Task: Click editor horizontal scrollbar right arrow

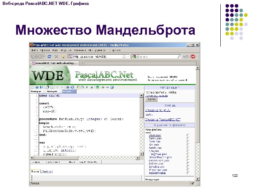Action: [138, 158]
